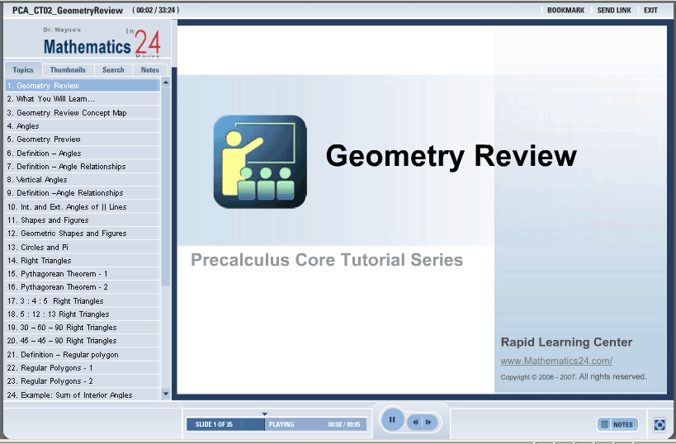This screenshot has height=444, width=676.
Task: Select topic 4. Angles
Action: click(83, 126)
